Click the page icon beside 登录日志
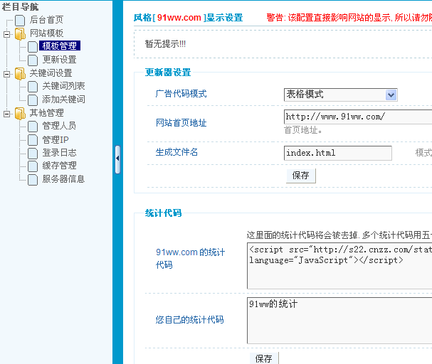432x364 pixels. 33,153
